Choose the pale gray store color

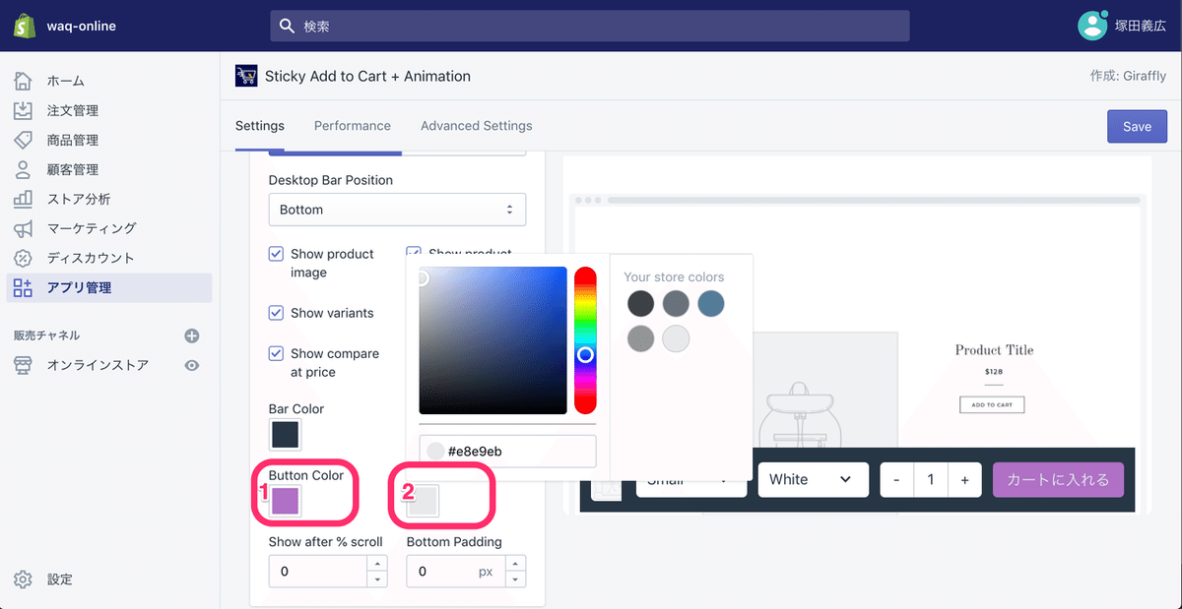coord(676,338)
